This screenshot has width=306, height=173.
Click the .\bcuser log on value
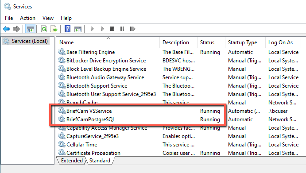[278, 111]
